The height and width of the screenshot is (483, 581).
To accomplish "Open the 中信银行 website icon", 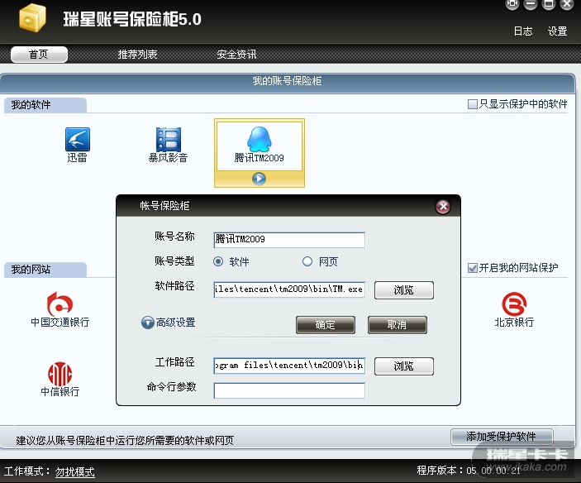I will click(x=60, y=379).
